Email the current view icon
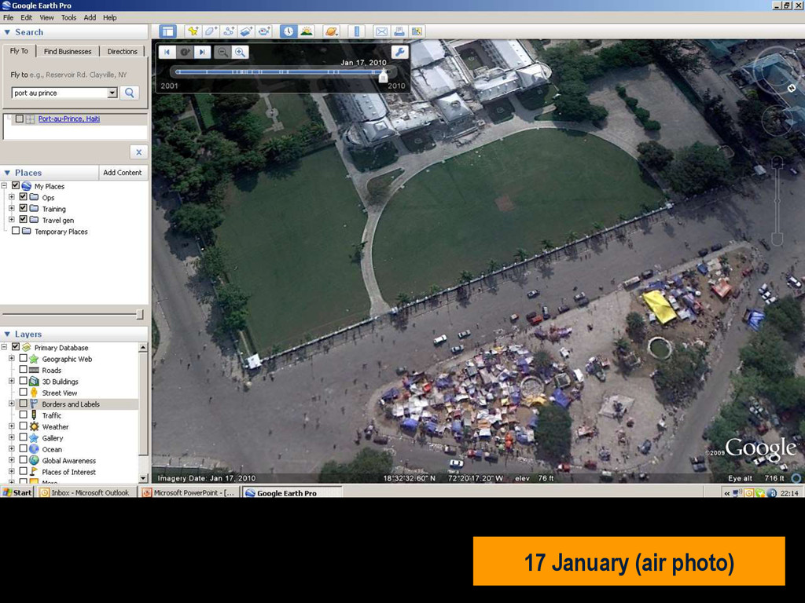 [x=381, y=31]
